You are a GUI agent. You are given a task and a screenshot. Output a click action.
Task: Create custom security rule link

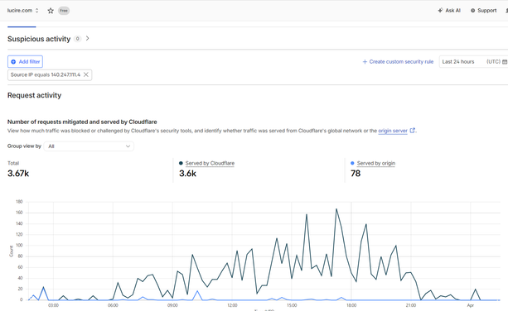398,62
